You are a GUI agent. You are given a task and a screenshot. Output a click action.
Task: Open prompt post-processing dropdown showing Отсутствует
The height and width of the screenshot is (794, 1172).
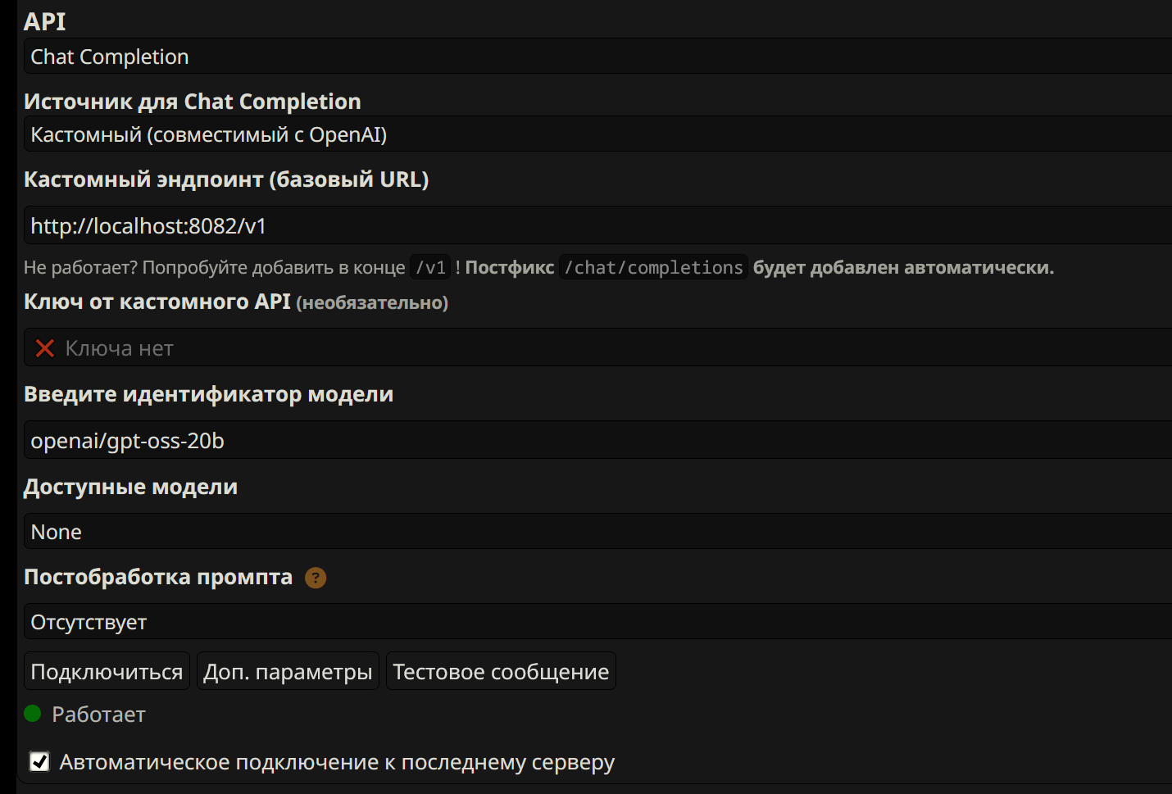click(597, 622)
